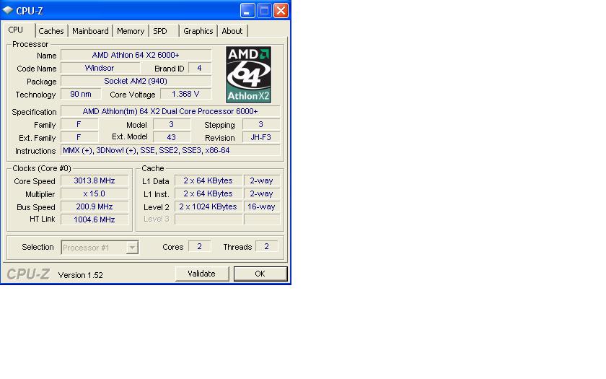
Task: Click the empty Level 3 size field
Action: [x=208, y=219]
